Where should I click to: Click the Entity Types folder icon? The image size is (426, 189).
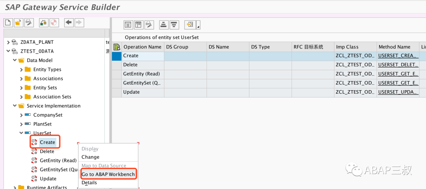tap(28, 69)
